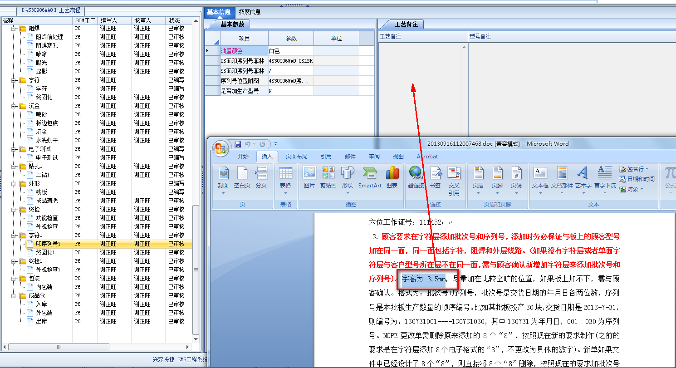Click the redo icon in Word
Image resolution: width=676 pixels, height=368 pixels.
coord(263,144)
